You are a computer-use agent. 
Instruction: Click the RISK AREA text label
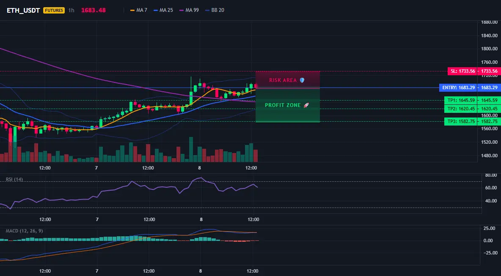pyautogui.click(x=283, y=80)
